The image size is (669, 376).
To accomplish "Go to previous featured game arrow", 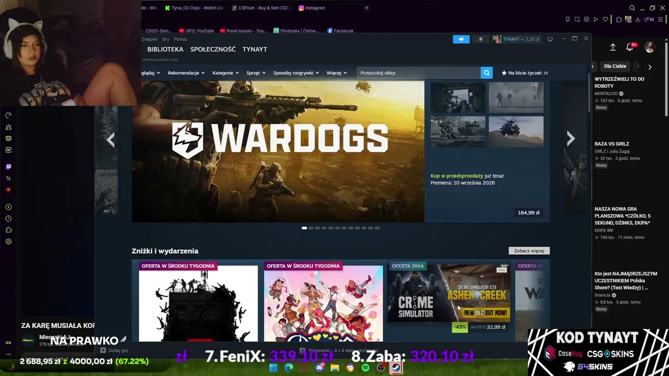I will point(110,139).
